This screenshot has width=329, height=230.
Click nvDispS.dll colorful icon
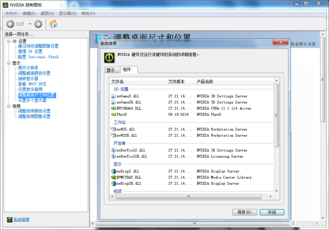(113, 171)
